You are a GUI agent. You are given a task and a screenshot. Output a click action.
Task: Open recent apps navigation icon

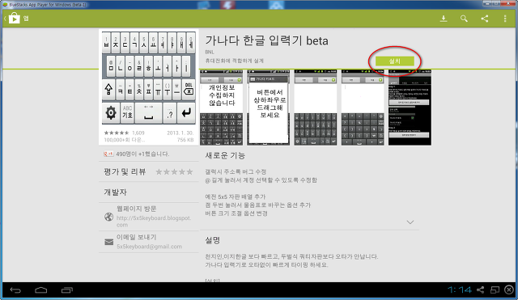[x=66, y=290]
